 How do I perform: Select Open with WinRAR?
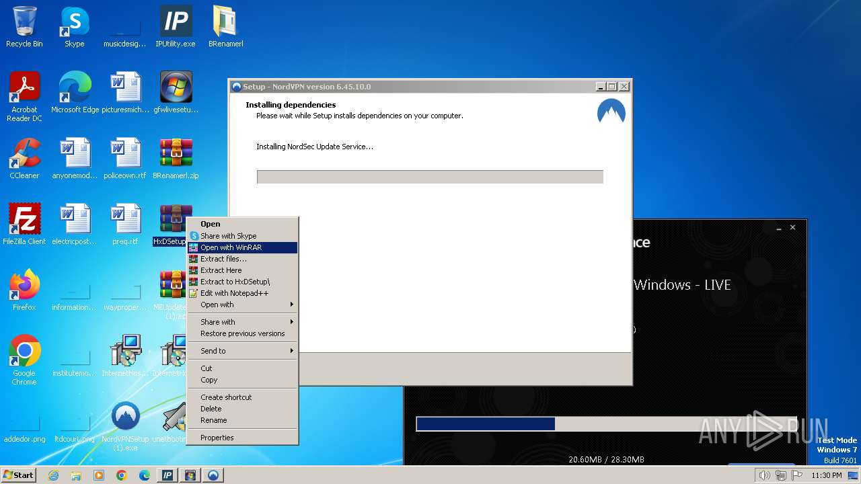click(242, 247)
